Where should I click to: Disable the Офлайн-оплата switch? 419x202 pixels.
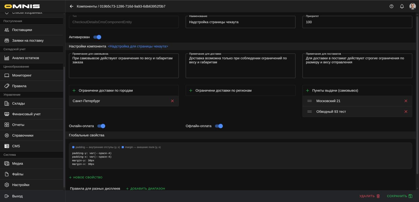coord(219,126)
